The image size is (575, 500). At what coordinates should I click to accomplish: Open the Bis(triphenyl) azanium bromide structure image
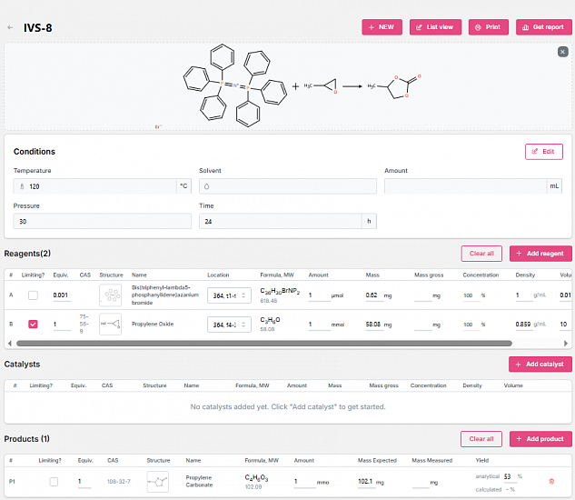click(110, 295)
